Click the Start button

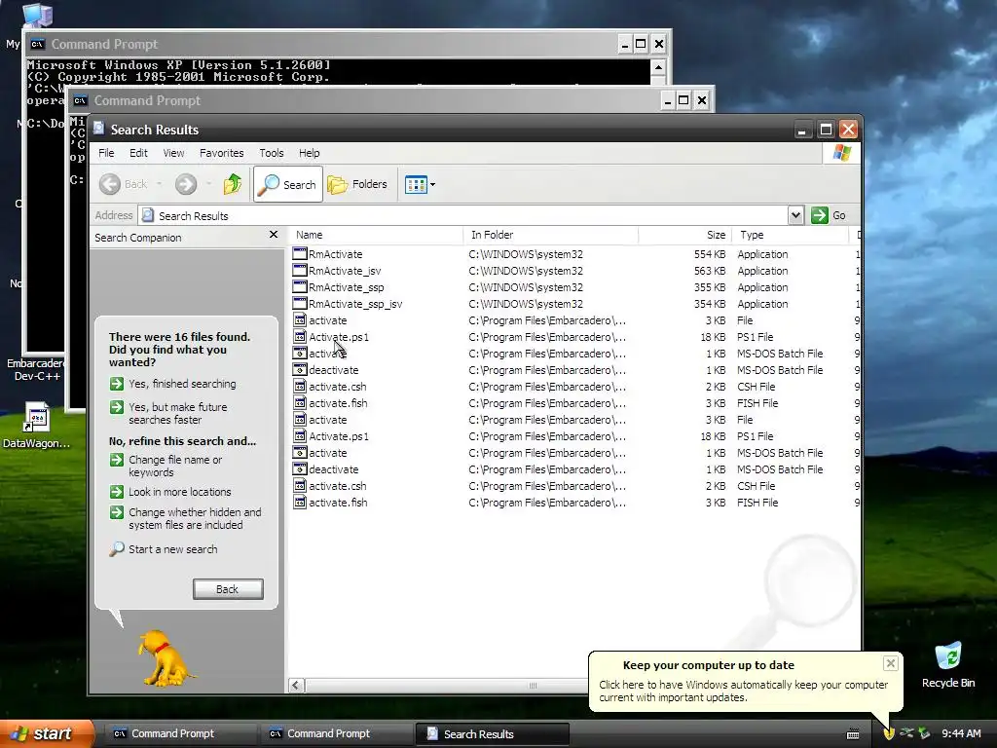point(47,733)
